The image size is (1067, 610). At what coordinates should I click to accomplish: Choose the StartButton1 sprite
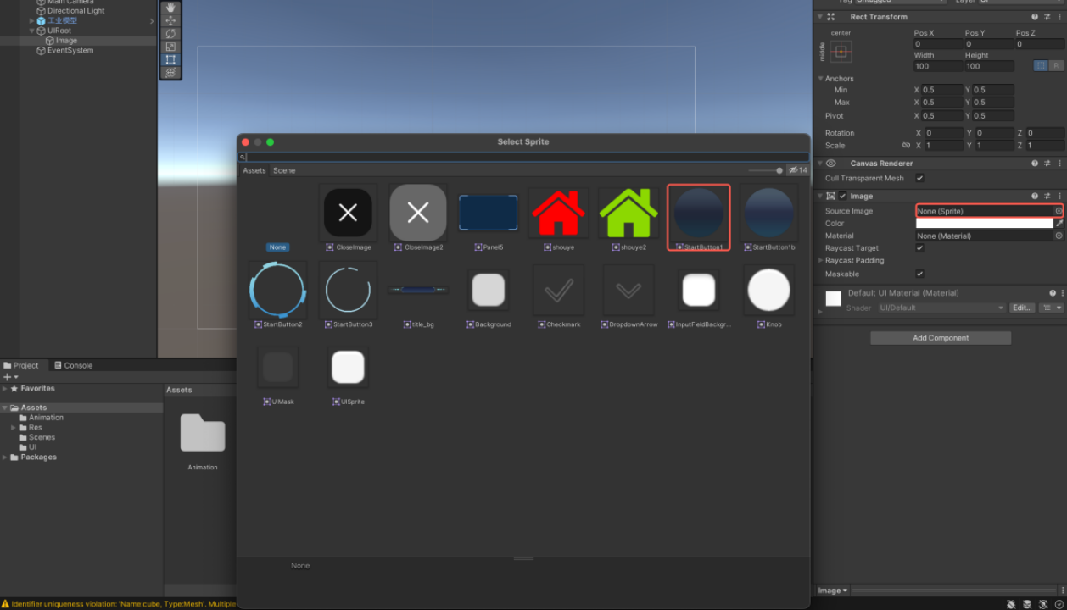(699, 219)
